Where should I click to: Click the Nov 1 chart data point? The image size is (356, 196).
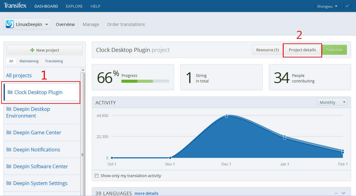[170, 158]
